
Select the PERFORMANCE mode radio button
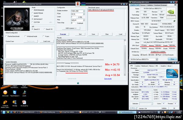pyautogui.click(x=33, y=10)
